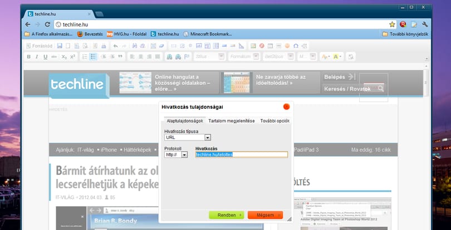Click the red Flash insert icon
The image size is (451, 230).
coord(262,46)
